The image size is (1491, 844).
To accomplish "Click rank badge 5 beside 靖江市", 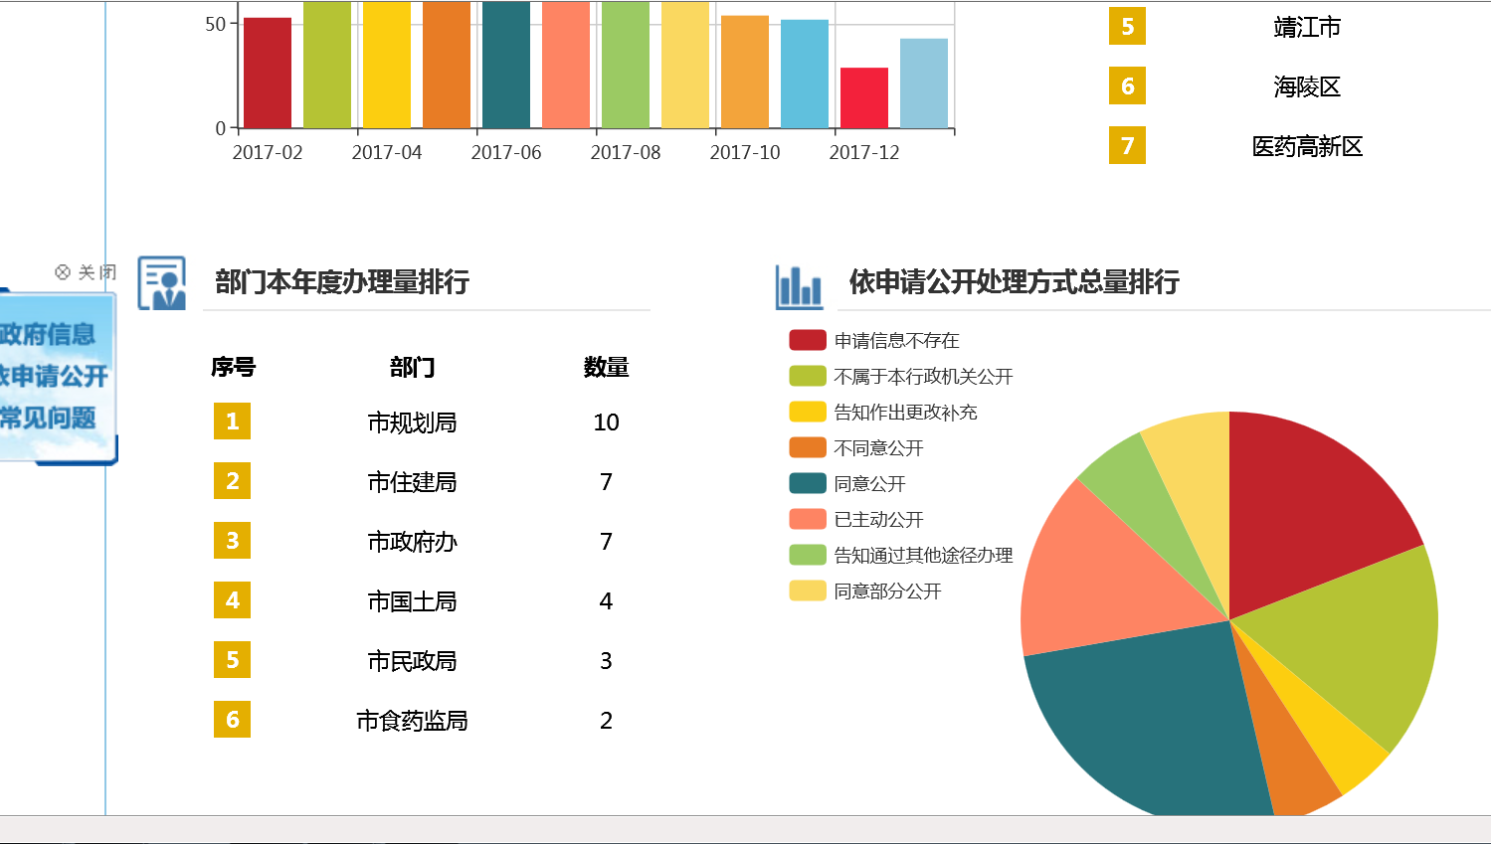I will pyautogui.click(x=1127, y=27).
